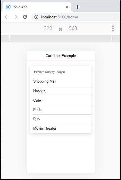Click the Explore Nearby Places card header
The width and height of the screenshot is (121, 180).
point(49,72)
